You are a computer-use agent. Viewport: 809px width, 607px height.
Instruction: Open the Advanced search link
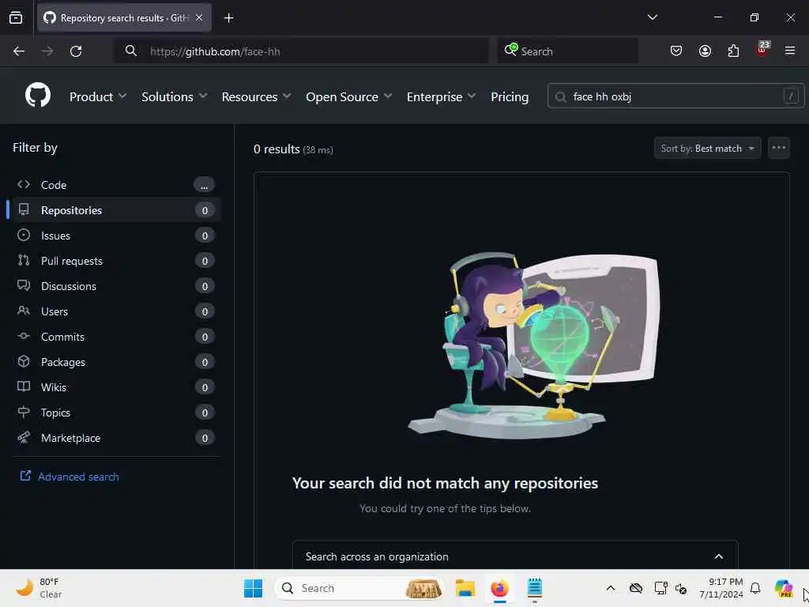point(70,477)
